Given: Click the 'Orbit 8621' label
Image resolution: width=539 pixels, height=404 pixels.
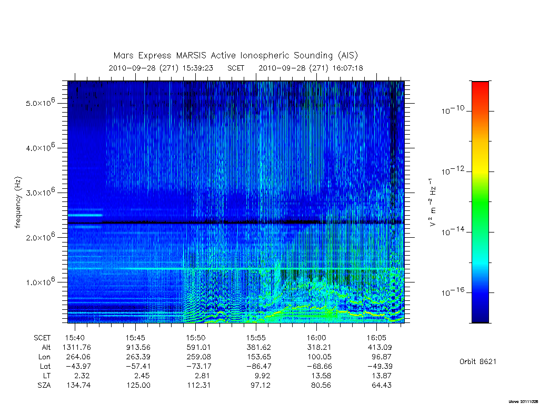Looking at the screenshot, I should 478,361.
